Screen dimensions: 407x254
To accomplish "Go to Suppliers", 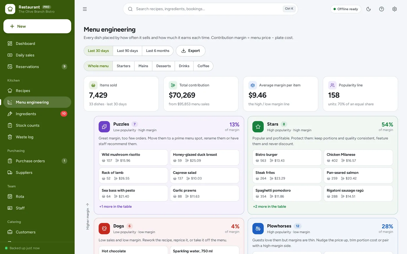I will coord(37,172).
